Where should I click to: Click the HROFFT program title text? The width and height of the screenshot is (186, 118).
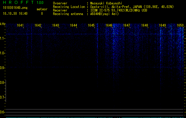pos(19,2)
